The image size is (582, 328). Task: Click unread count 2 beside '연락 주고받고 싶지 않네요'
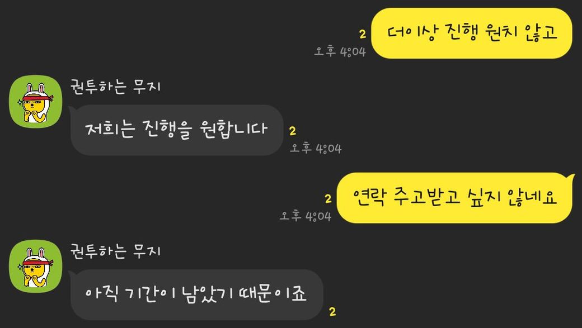(328, 199)
